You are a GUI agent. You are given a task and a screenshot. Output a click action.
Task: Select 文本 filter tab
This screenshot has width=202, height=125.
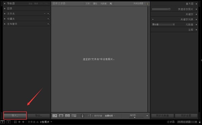(88, 4)
